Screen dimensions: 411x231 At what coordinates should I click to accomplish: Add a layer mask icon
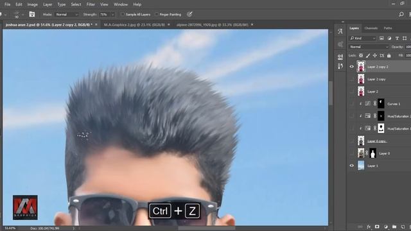377,227
